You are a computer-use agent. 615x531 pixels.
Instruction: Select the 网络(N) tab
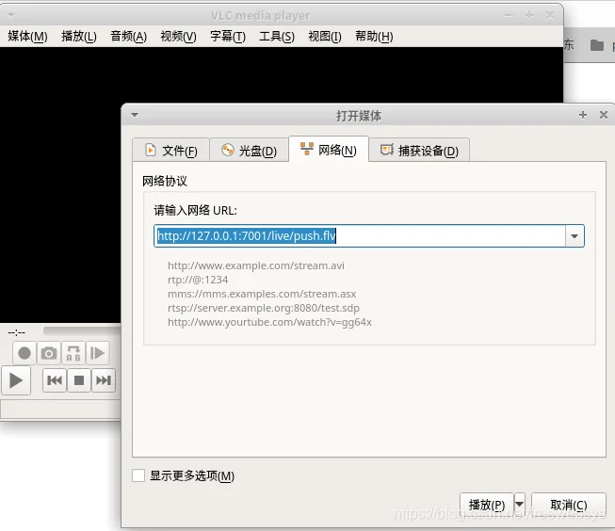tap(329, 150)
